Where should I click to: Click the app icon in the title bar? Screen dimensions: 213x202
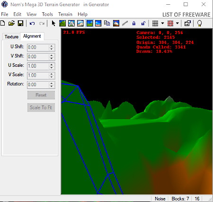pos(4,4)
